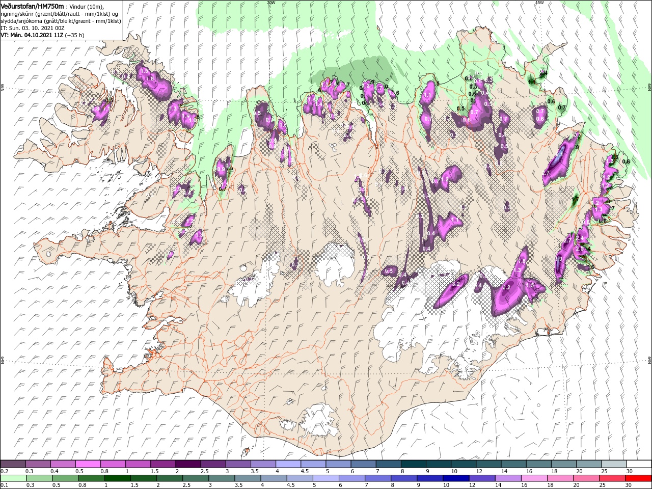The height and width of the screenshot is (489, 652).
Task: Click the bright magenta-pink swatch labeled 0.5 in top legend row
Action: click(88, 464)
